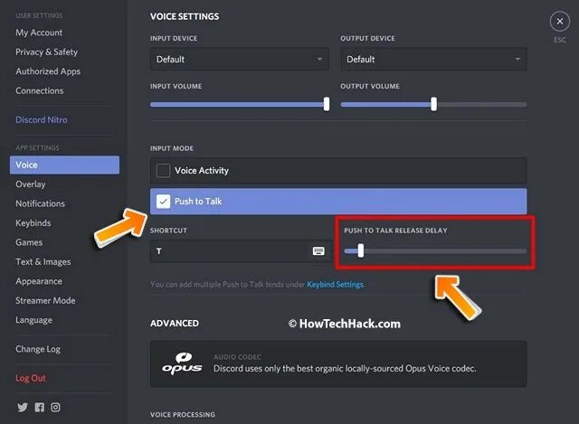Select the Voice settings tab
This screenshot has height=424, width=579.
pyautogui.click(x=64, y=165)
